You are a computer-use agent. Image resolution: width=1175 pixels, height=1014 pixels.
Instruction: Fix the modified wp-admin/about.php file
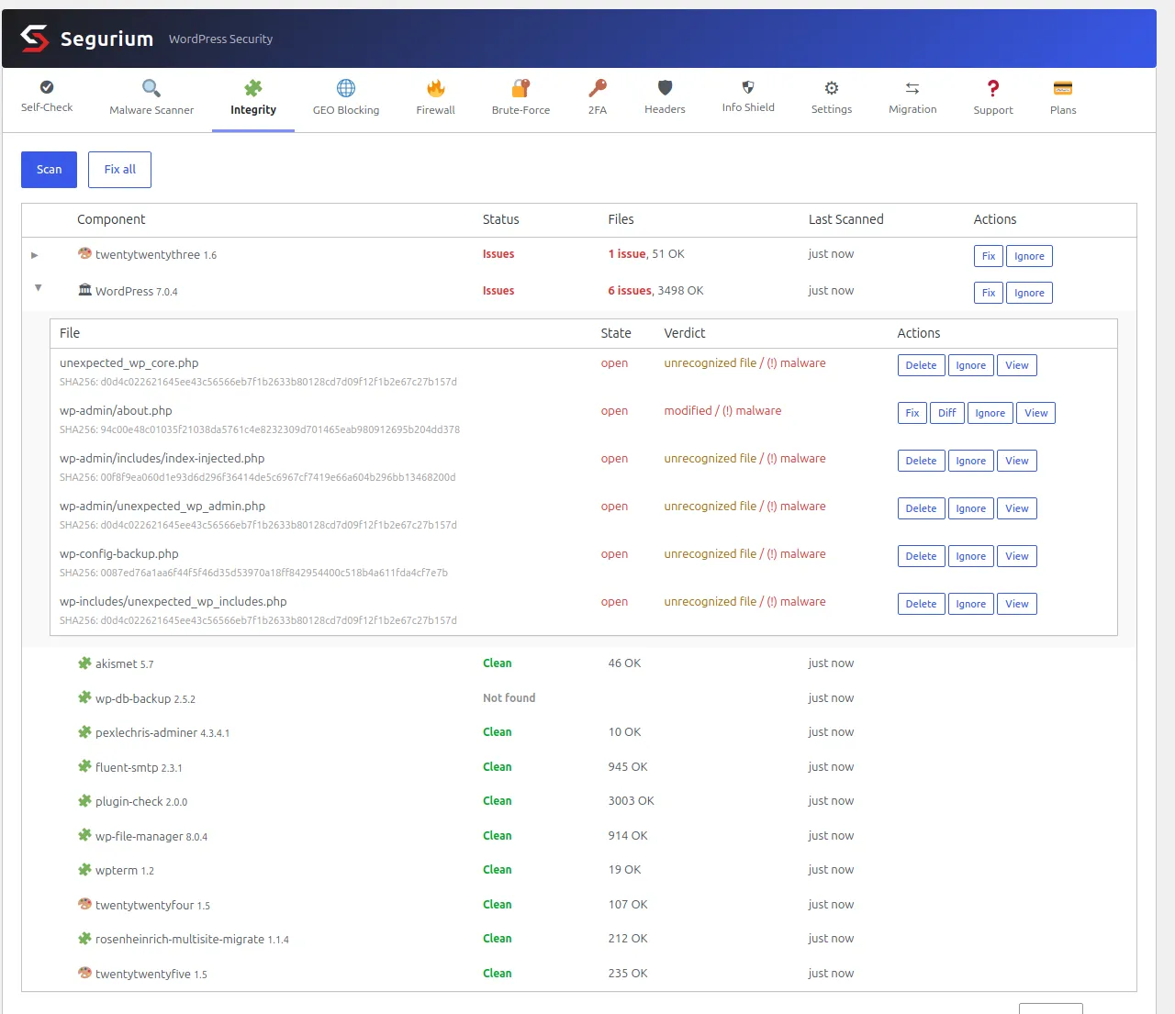point(912,413)
